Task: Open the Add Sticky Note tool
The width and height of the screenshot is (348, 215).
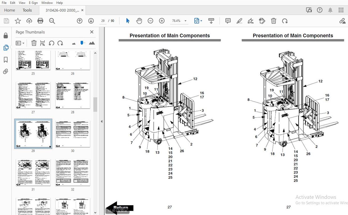Action: (228, 21)
